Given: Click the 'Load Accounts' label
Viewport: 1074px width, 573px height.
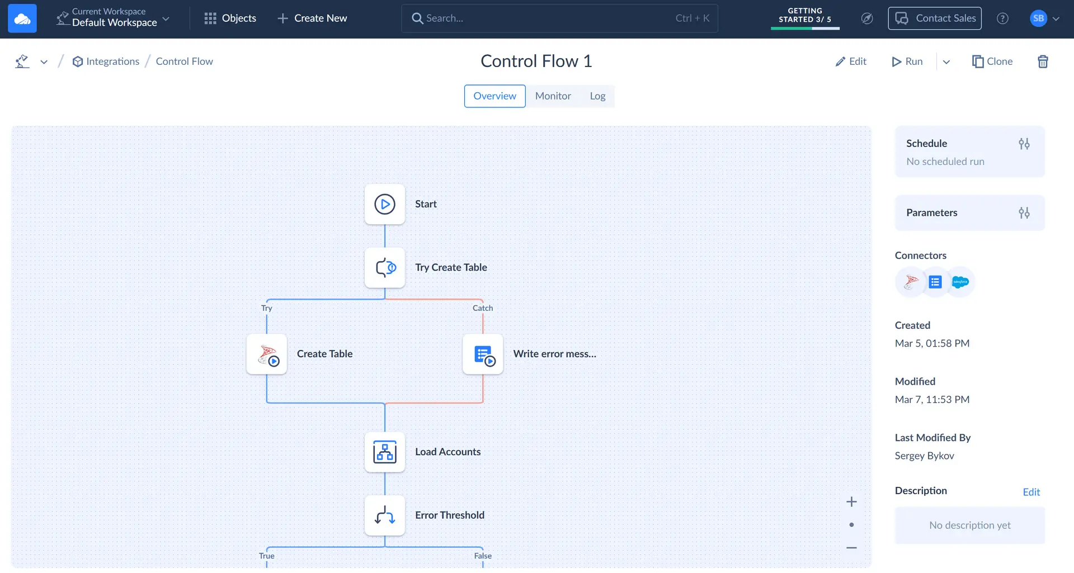Looking at the screenshot, I should [x=447, y=452].
